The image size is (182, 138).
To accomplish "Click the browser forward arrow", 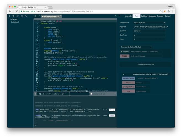I will pyautogui.click(x=13, y=12).
